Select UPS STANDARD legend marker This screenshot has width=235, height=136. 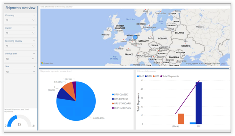tap(113, 104)
